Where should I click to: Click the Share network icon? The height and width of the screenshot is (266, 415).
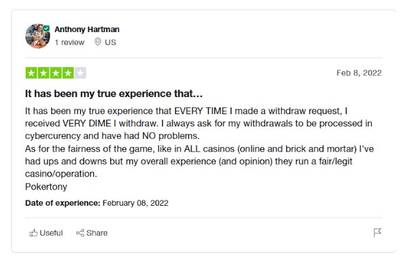tap(80, 233)
